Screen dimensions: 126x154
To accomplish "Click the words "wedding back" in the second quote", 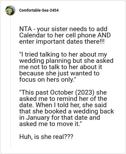I will click(x=94, y=111).
